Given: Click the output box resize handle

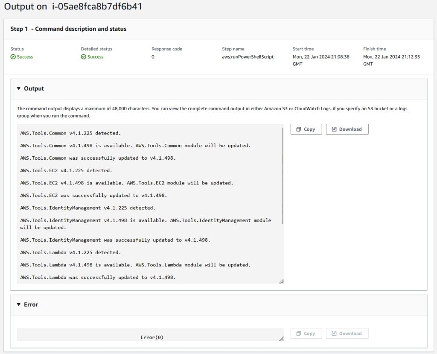Looking at the screenshot, I should (281, 281).
